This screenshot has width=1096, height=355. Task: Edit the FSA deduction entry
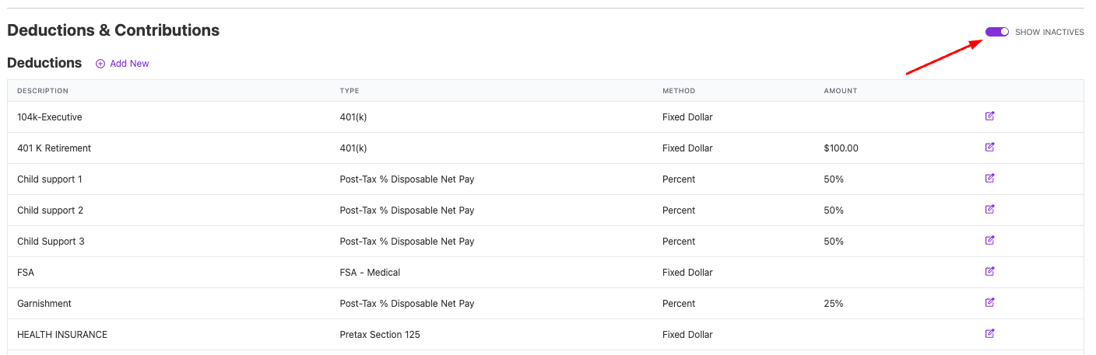coord(989,272)
